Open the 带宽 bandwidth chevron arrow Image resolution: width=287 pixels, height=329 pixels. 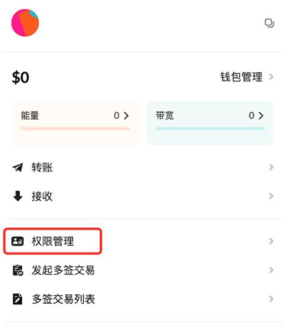(x=261, y=115)
